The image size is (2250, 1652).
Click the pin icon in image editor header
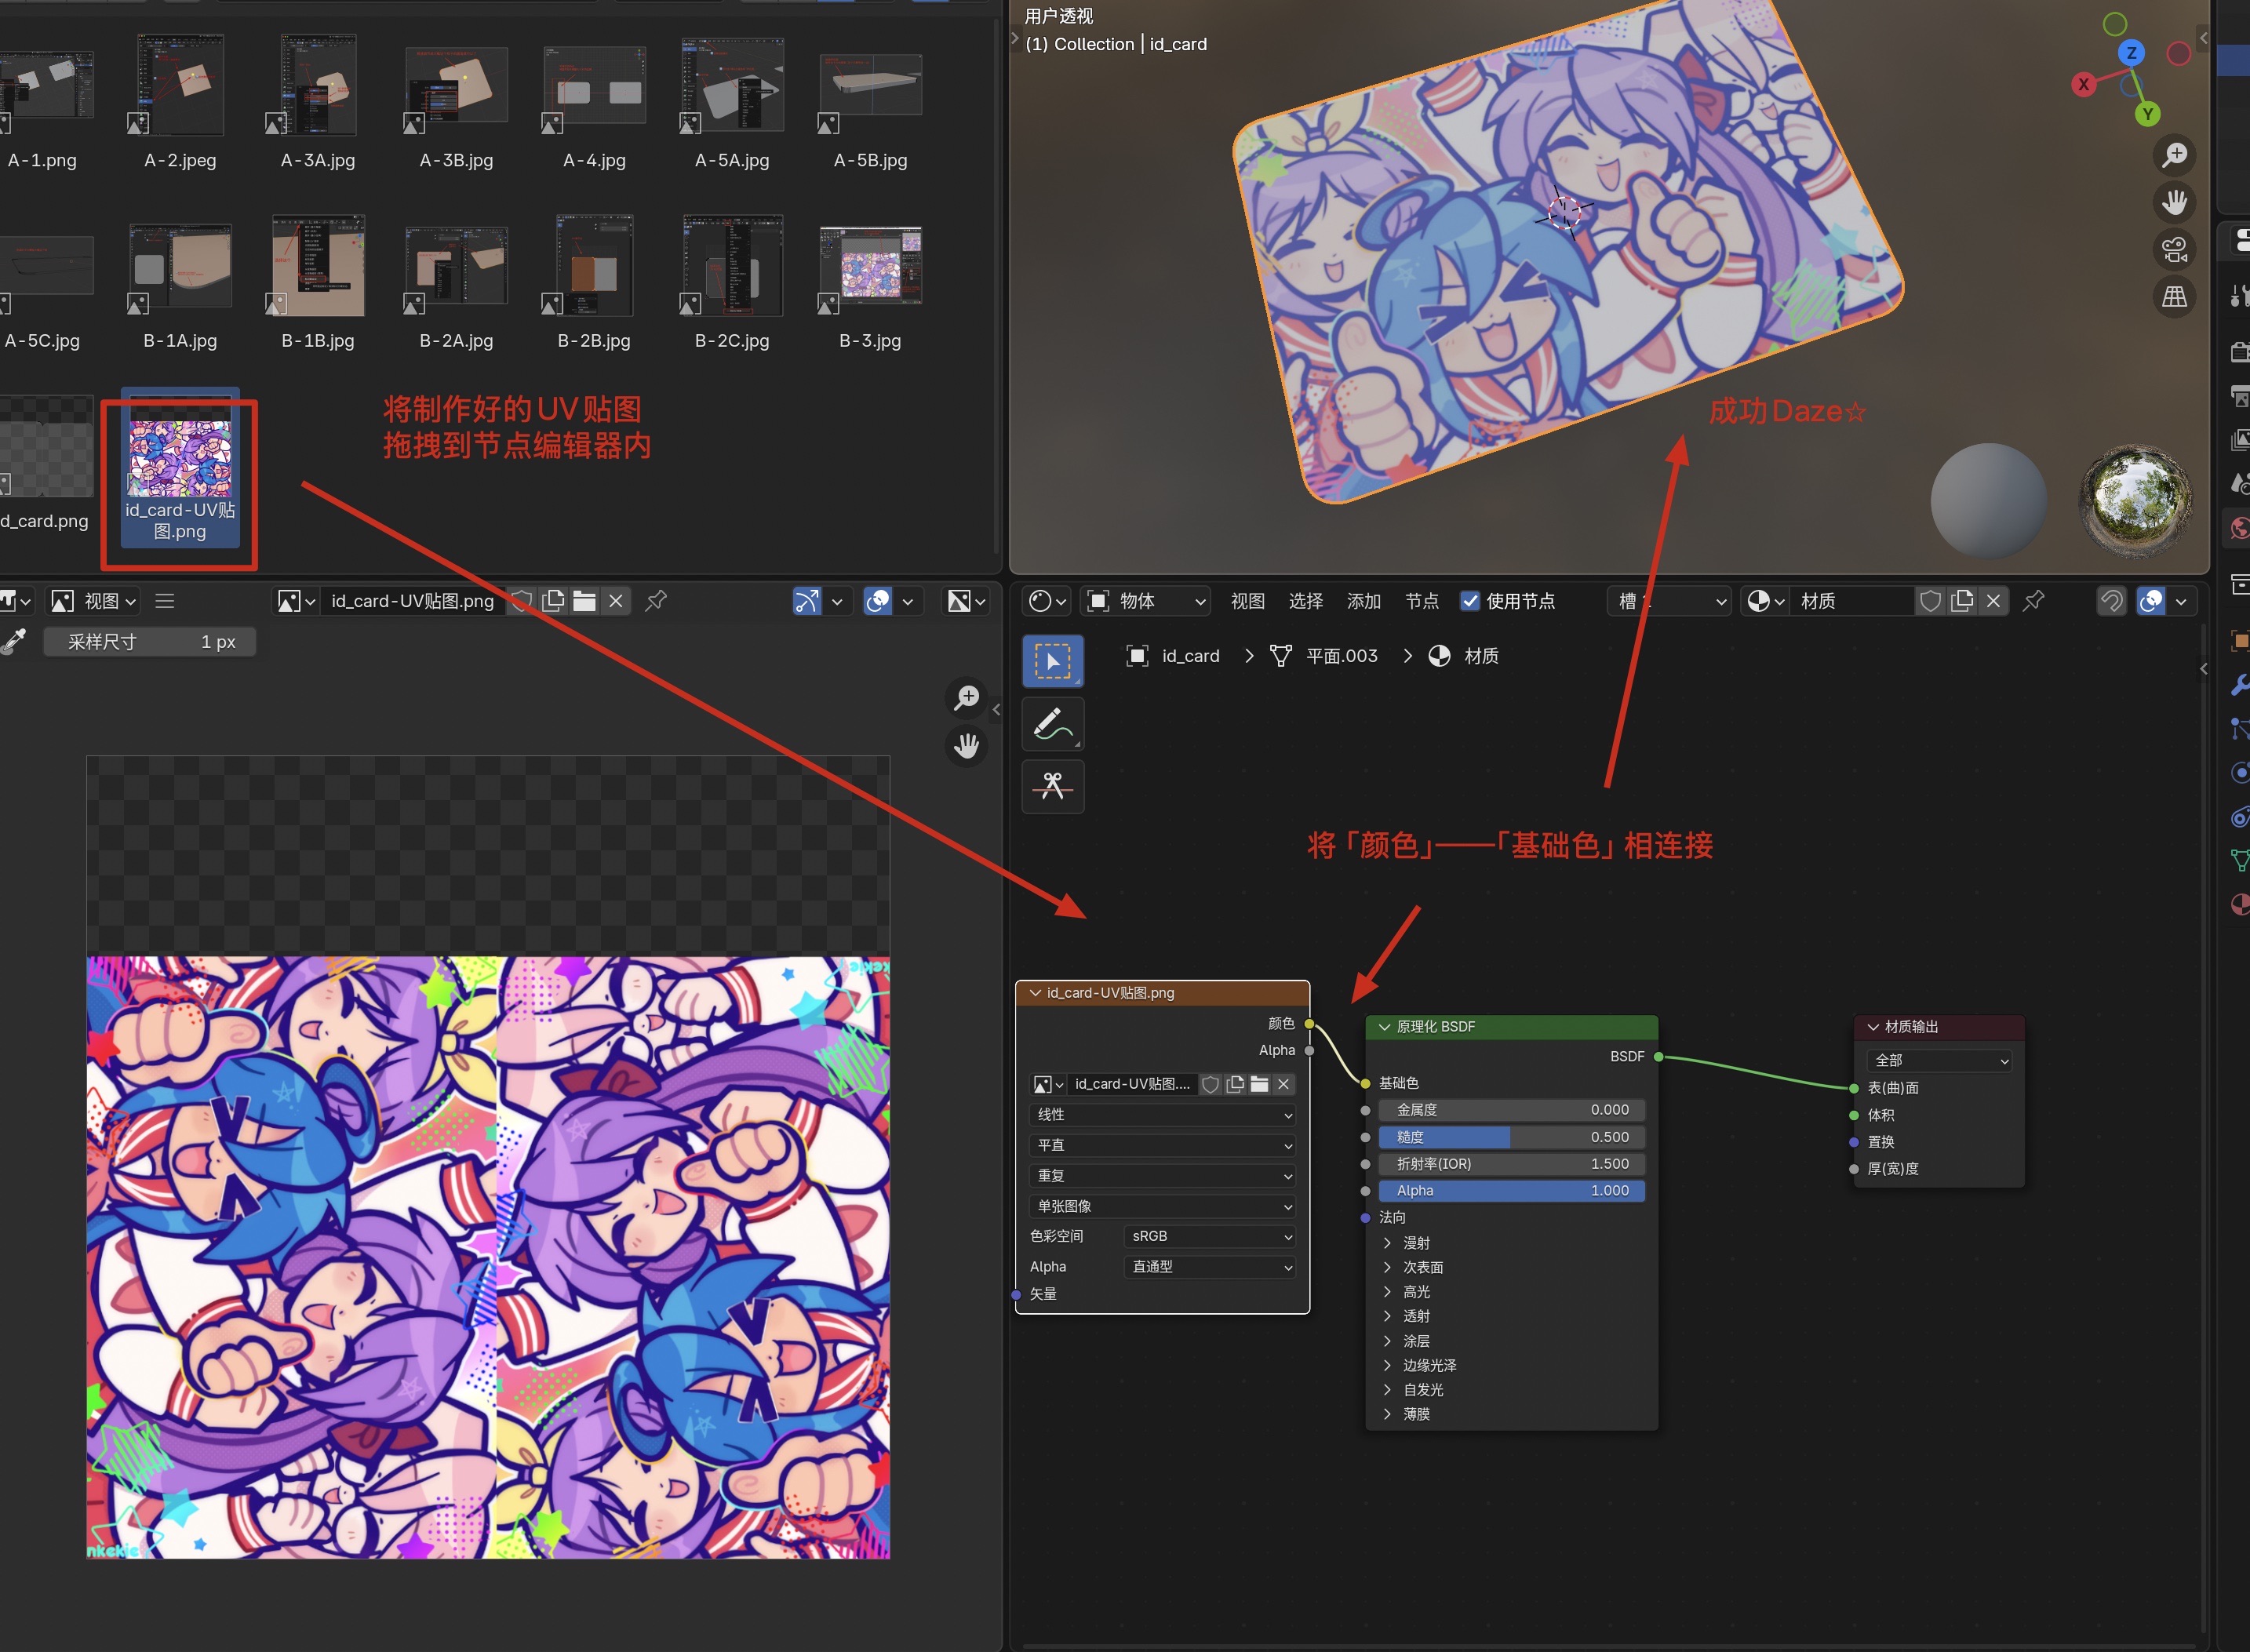[x=656, y=601]
